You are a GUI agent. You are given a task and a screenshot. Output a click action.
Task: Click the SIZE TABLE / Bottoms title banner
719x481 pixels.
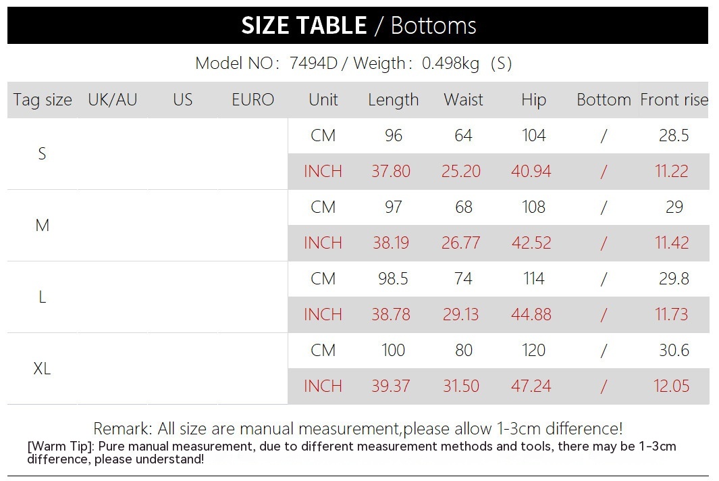(x=358, y=26)
